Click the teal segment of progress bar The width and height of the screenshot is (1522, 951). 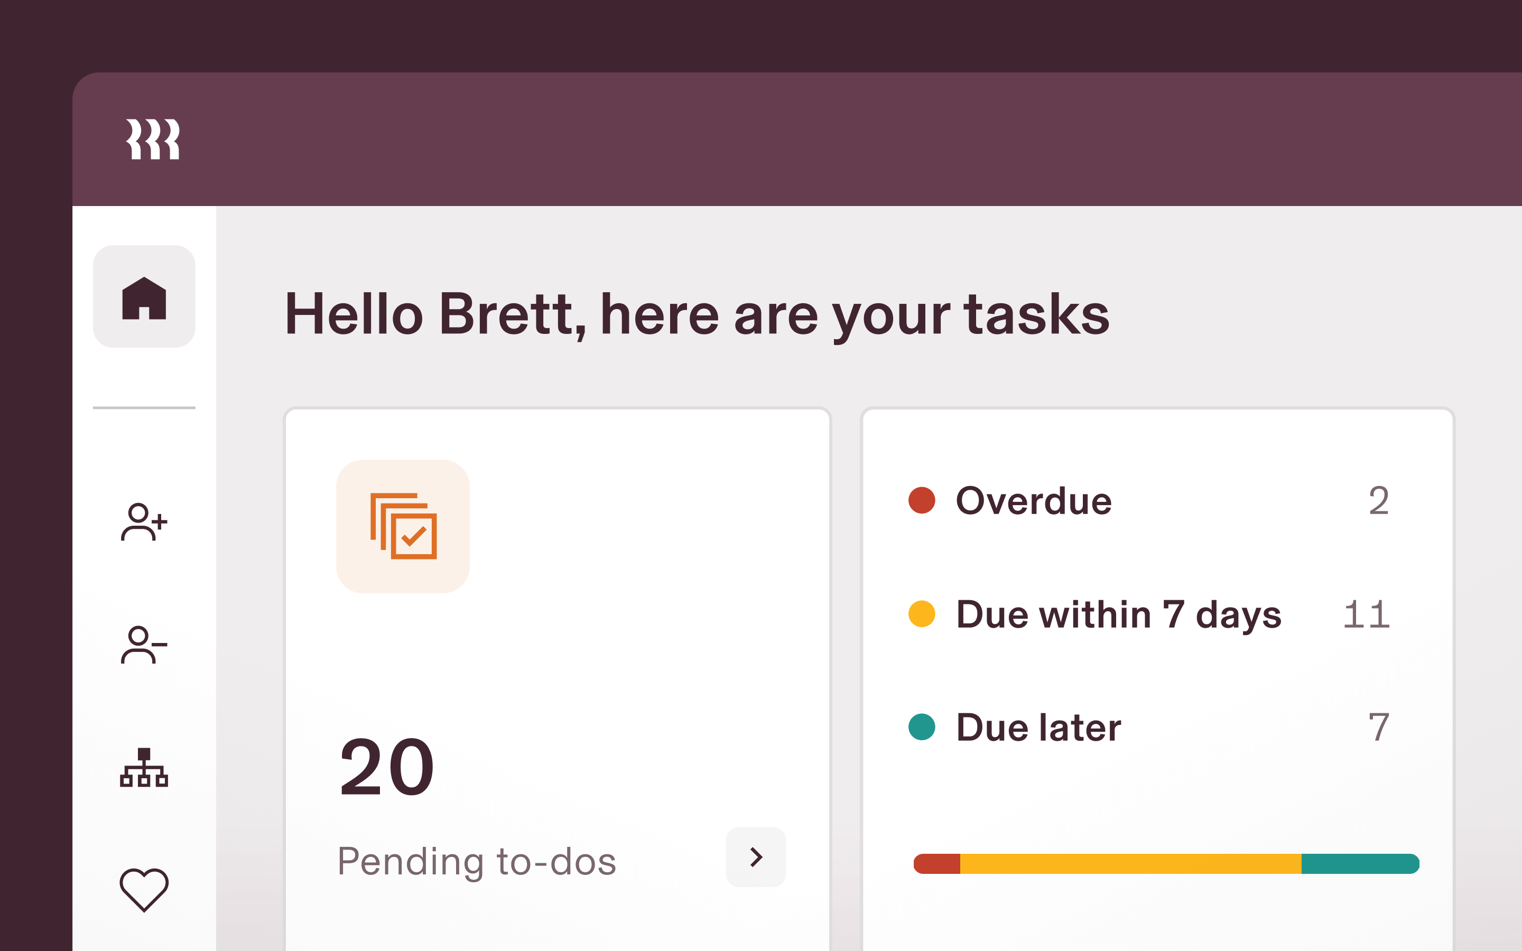[1360, 864]
